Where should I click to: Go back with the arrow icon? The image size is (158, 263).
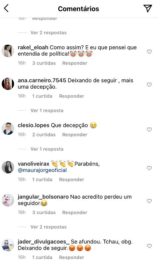click(6, 8)
